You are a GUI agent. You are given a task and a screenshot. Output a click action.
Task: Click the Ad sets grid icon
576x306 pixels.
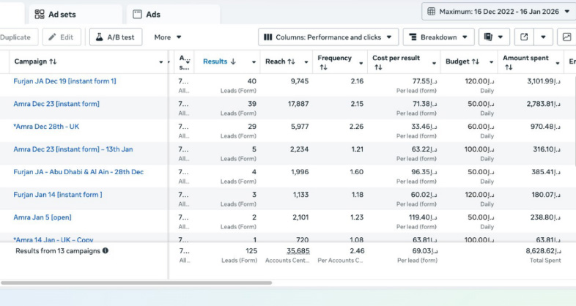click(40, 15)
